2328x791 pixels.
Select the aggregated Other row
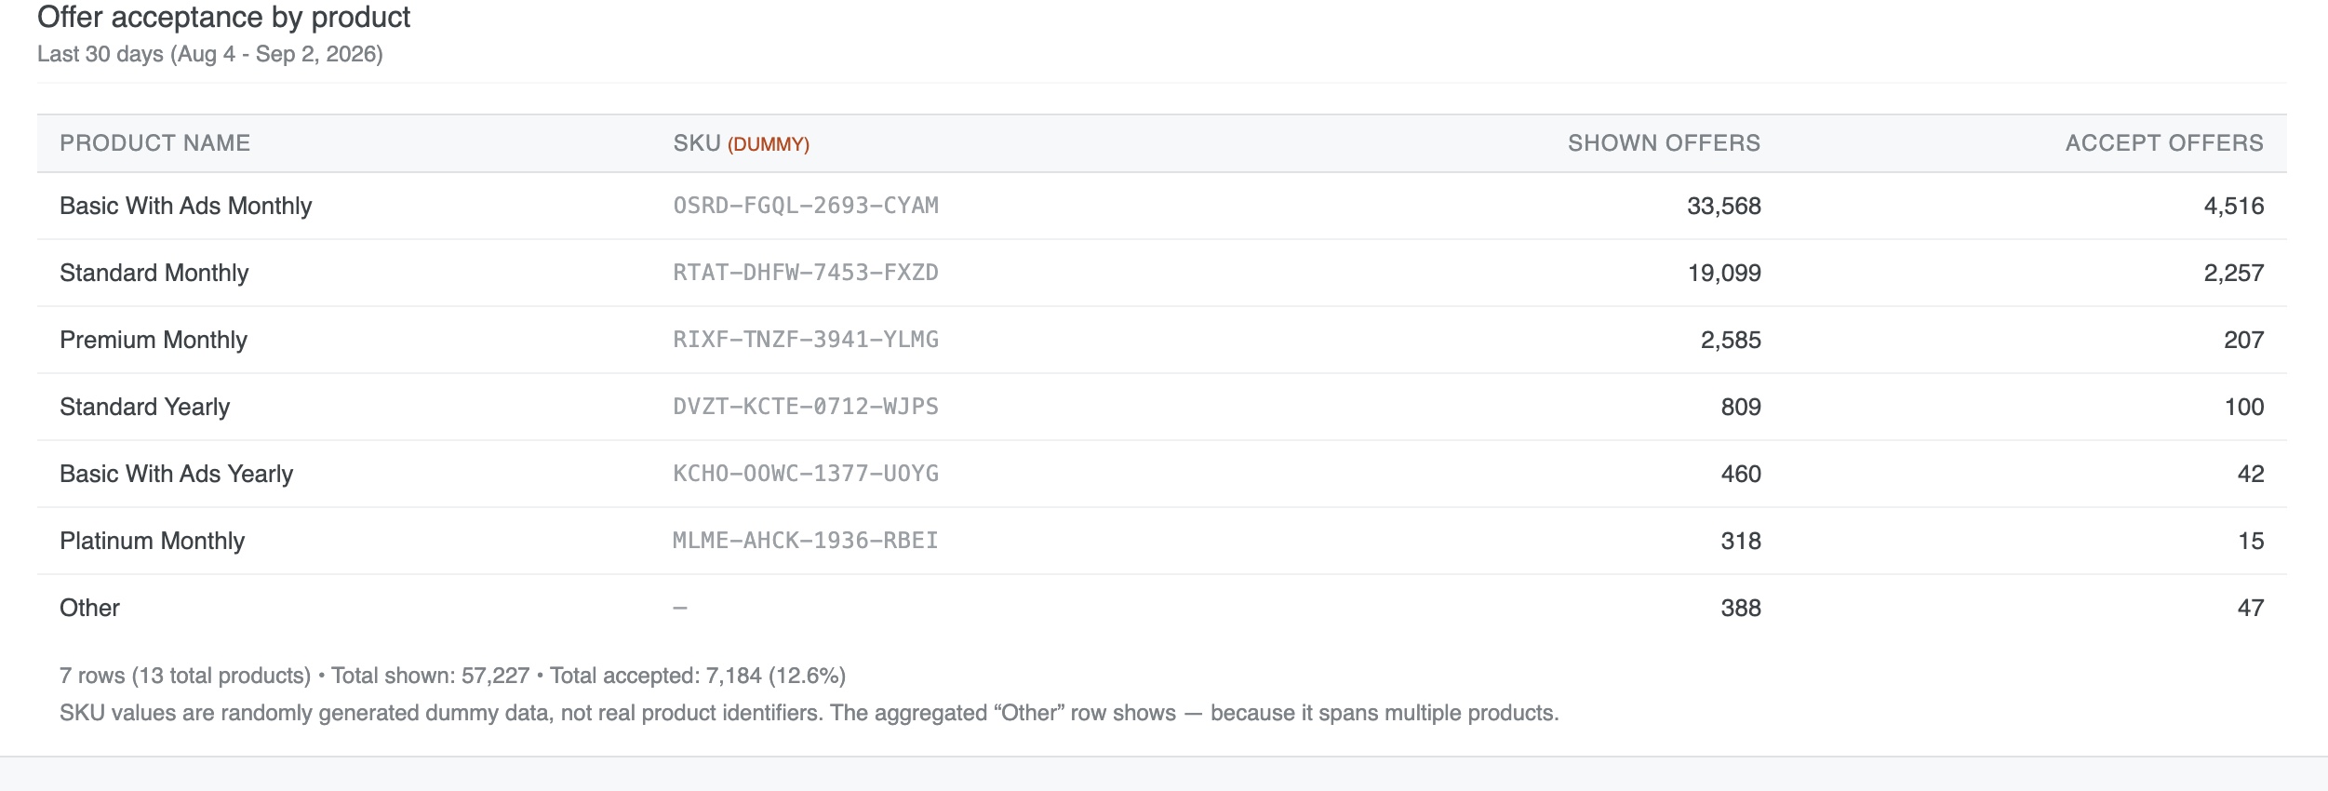[1161, 608]
